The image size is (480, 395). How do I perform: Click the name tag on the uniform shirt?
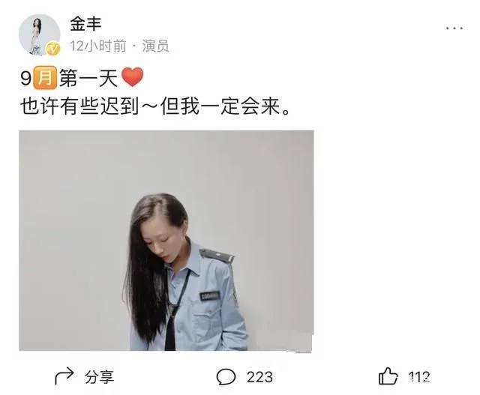pos(210,296)
